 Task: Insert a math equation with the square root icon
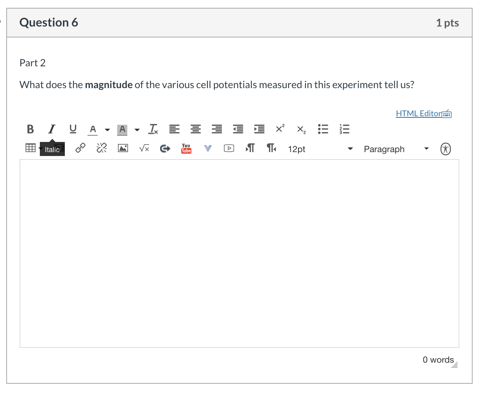144,149
